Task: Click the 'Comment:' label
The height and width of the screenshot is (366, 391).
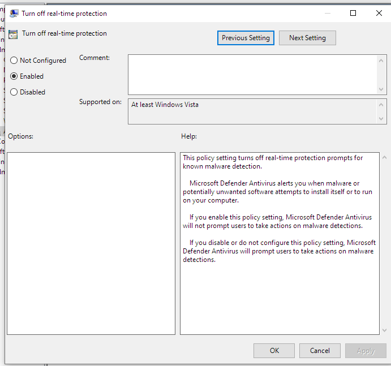Action: point(94,58)
